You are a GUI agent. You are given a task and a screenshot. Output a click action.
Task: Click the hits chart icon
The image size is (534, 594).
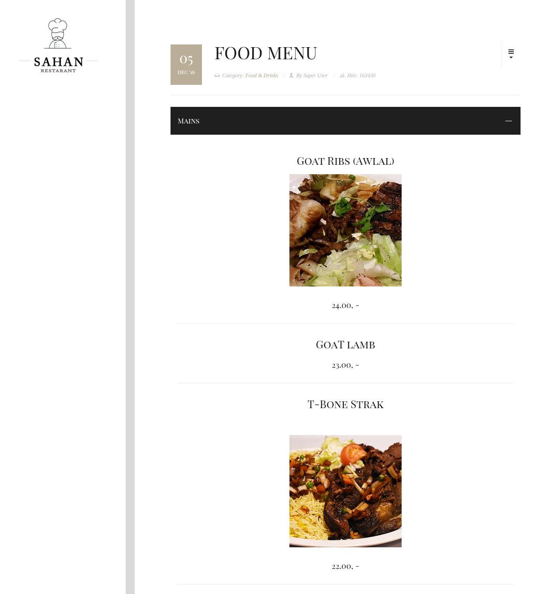click(342, 75)
